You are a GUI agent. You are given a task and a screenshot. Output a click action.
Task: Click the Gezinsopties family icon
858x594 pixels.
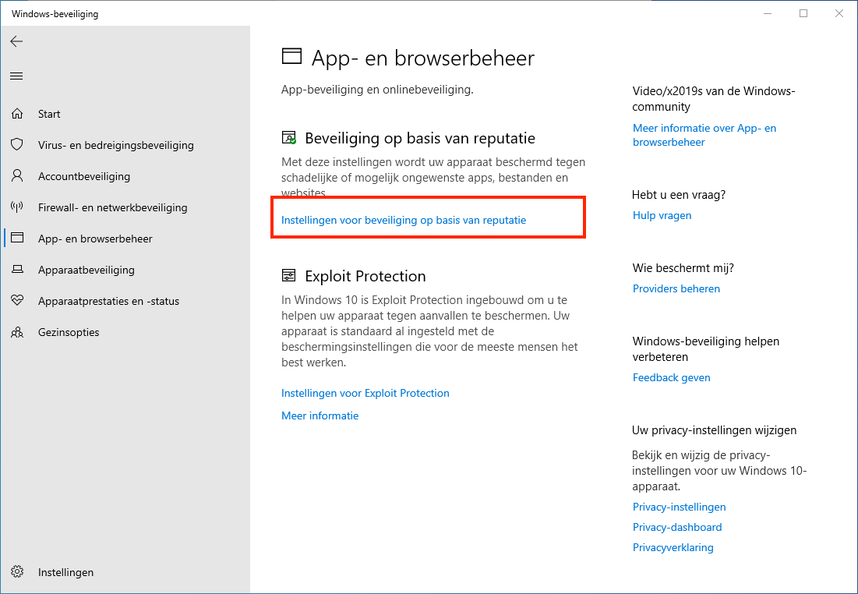point(16,332)
